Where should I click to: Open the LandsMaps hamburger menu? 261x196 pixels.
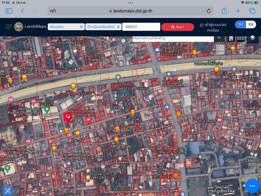9,27
